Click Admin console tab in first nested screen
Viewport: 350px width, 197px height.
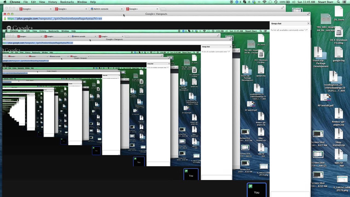pos(83,36)
